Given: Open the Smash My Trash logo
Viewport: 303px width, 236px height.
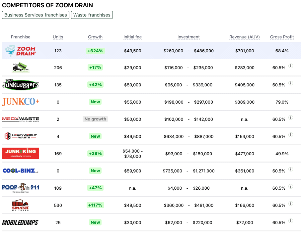Looking at the screenshot, I should pyautogui.click(x=21, y=205).
